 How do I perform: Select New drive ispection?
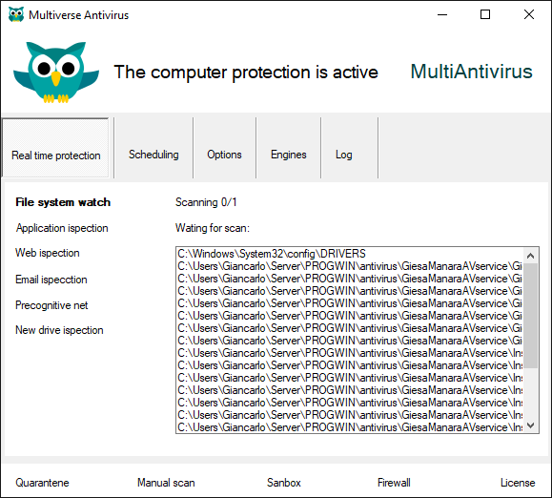(59, 330)
